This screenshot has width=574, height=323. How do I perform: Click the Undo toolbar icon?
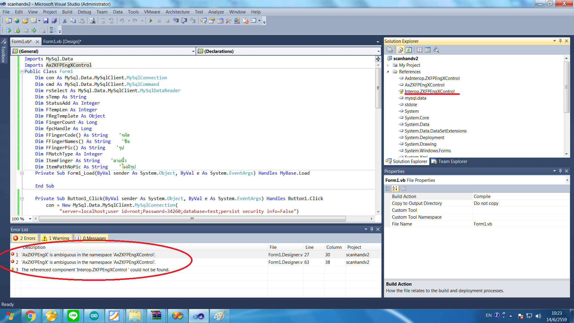click(x=122, y=21)
